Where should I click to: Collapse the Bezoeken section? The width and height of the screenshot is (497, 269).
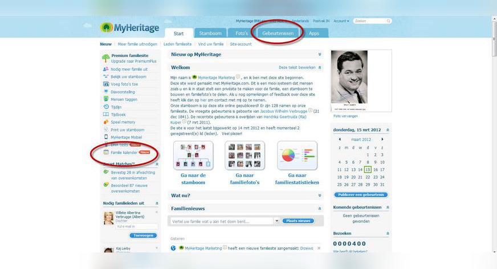tap(388, 234)
